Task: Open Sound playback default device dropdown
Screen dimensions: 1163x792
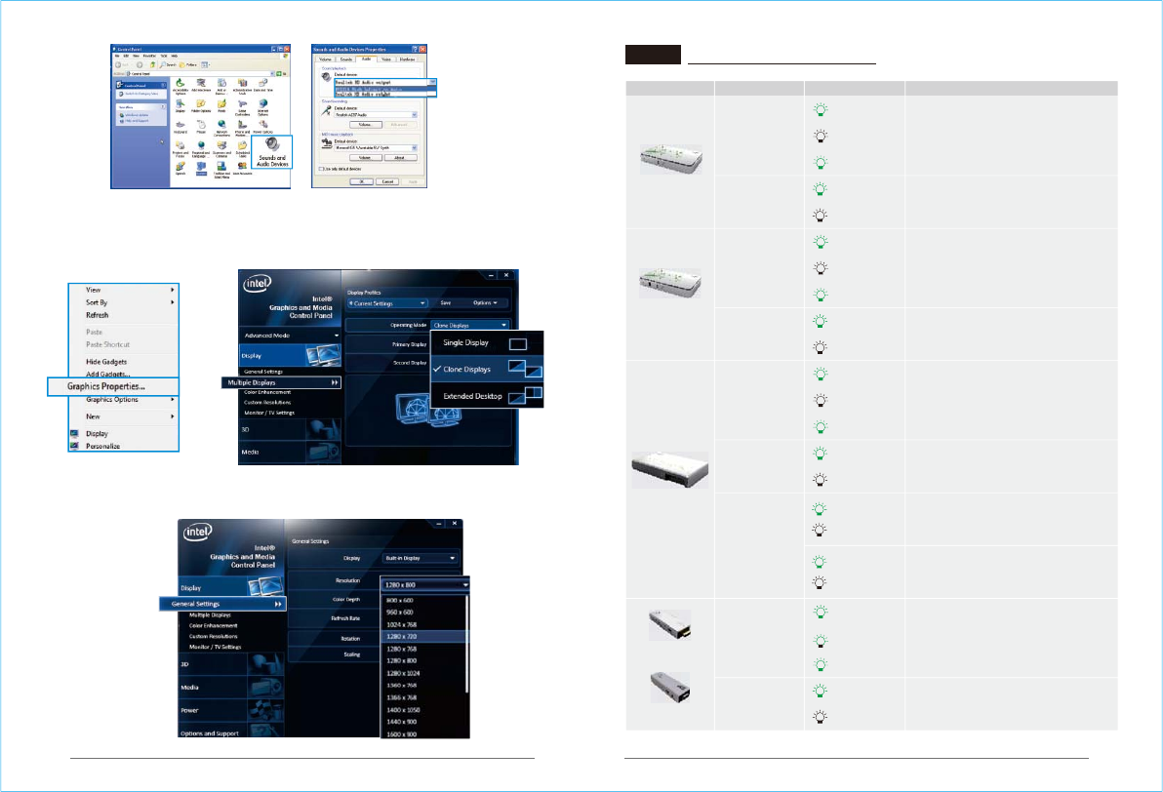Action: pyautogui.click(x=385, y=82)
